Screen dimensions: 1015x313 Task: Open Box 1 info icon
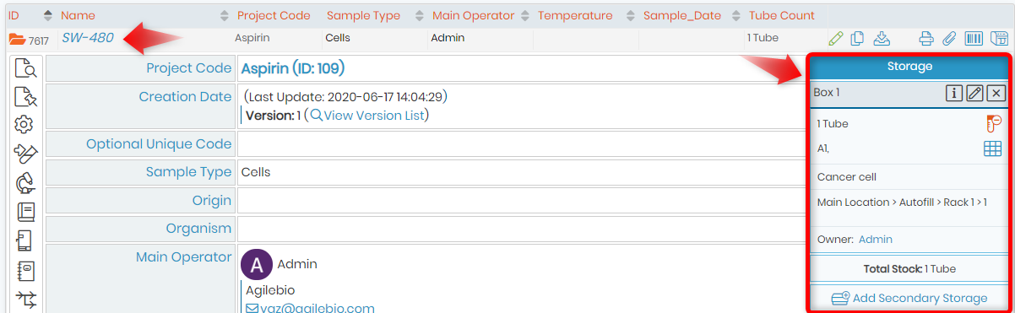click(x=954, y=93)
